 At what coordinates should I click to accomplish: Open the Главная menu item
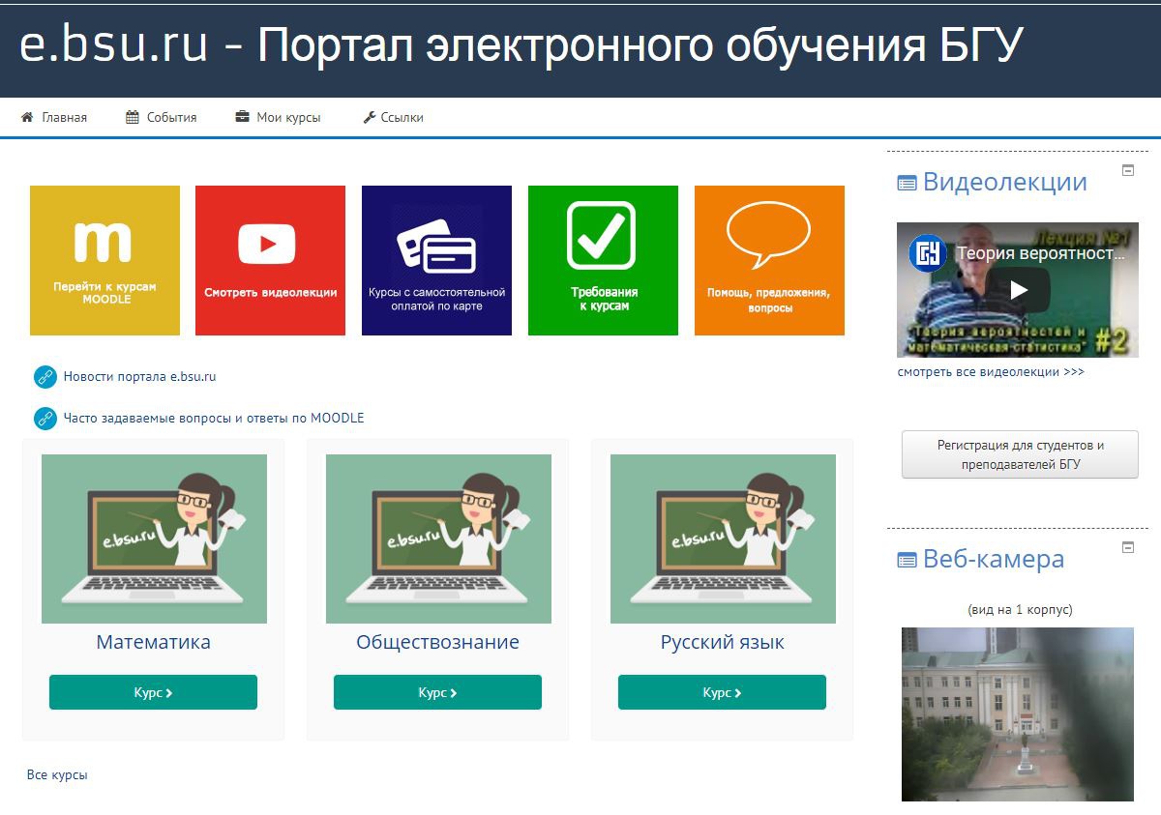coord(54,118)
